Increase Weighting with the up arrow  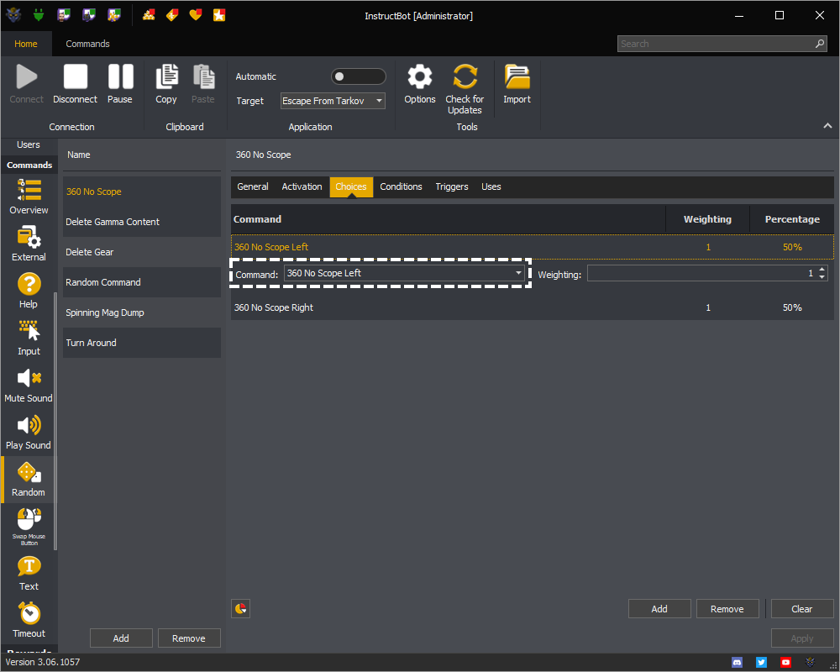822,270
